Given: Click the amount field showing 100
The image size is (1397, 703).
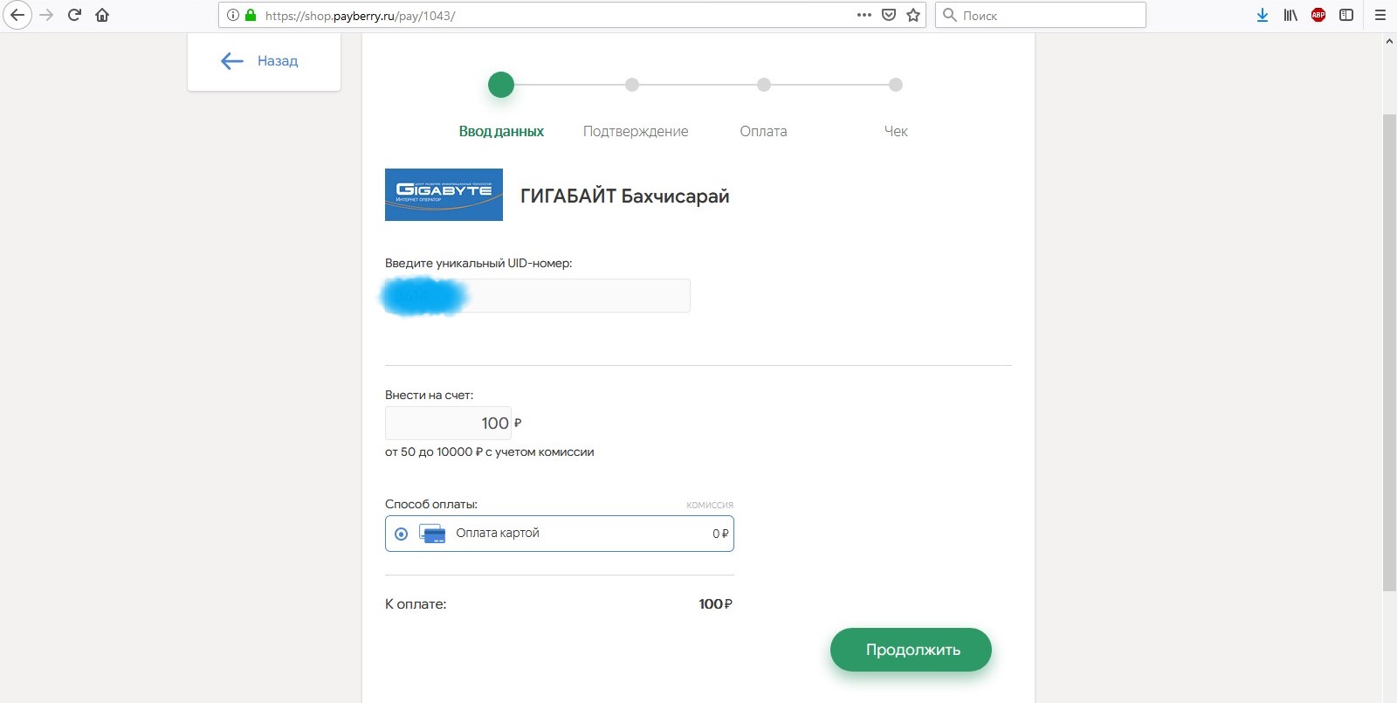Looking at the screenshot, I should point(448,424).
